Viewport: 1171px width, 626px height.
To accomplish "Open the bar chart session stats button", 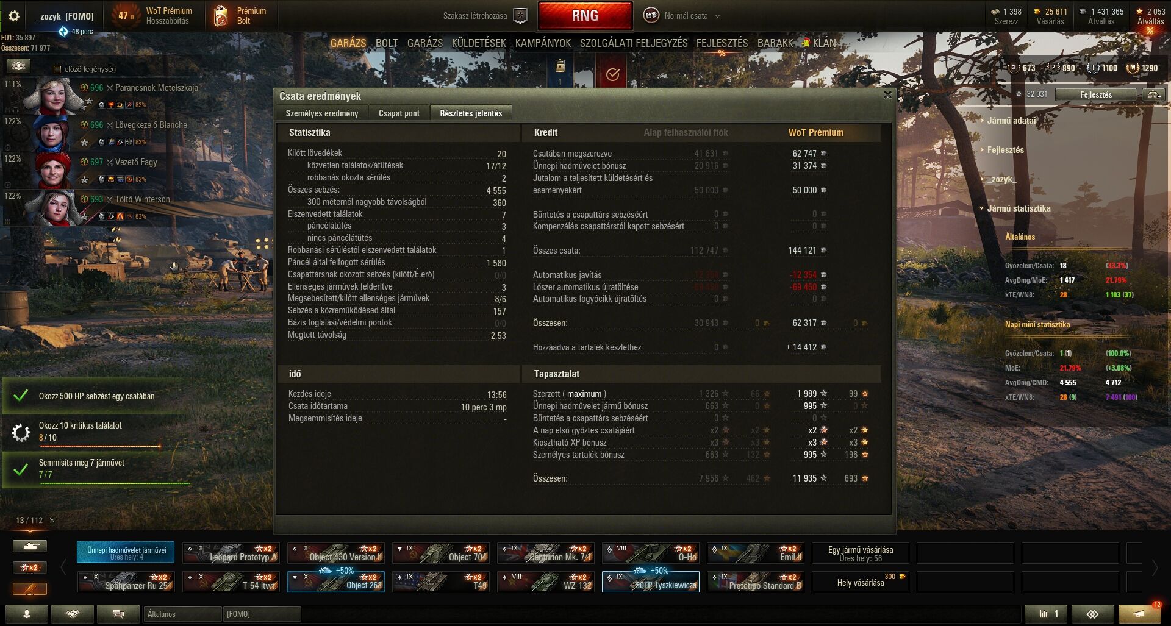I will pos(1046,614).
